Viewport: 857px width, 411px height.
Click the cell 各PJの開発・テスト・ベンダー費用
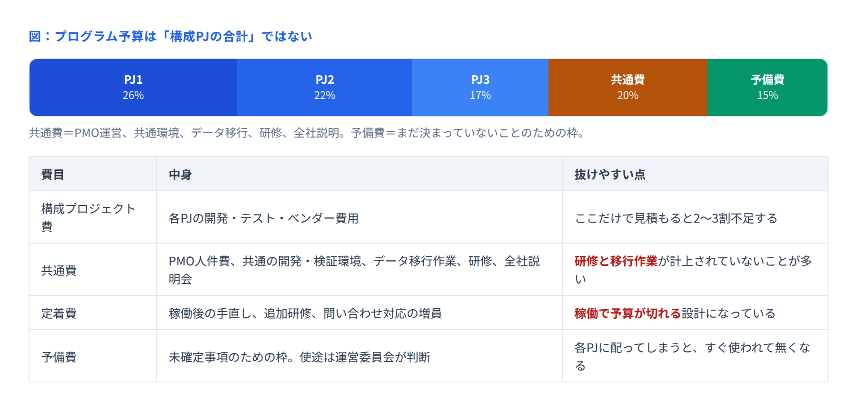(359, 217)
